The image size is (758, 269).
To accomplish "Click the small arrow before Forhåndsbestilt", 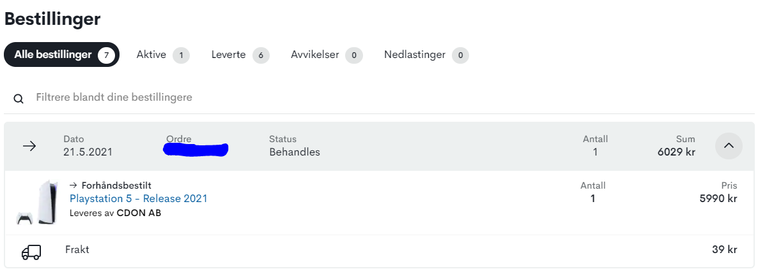I will point(73,185).
